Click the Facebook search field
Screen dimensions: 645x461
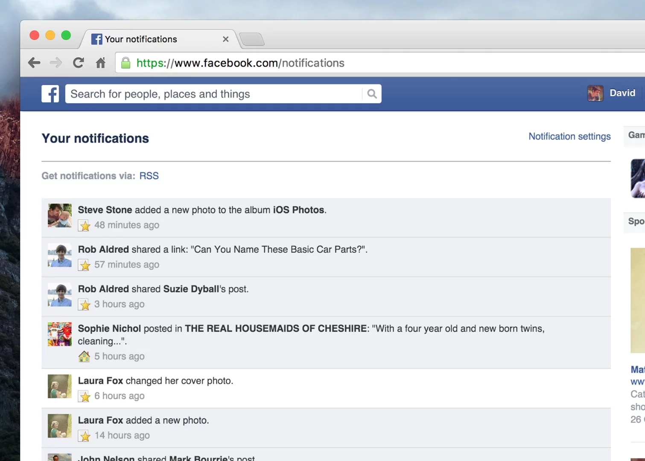point(213,93)
